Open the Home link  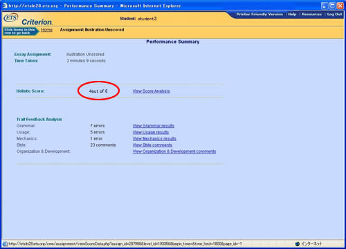[x=46, y=30]
